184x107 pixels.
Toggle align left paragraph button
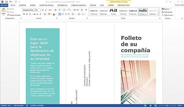pyautogui.click(x=60, y=14)
